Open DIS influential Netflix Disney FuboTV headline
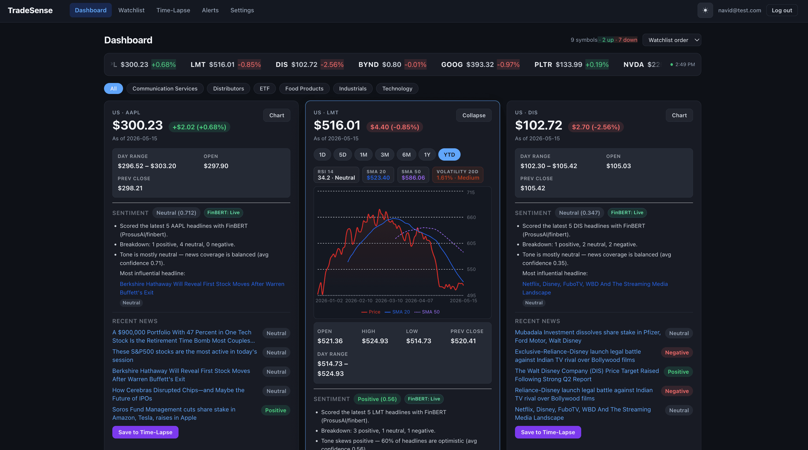The width and height of the screenshot is (808, 450). 595,288
